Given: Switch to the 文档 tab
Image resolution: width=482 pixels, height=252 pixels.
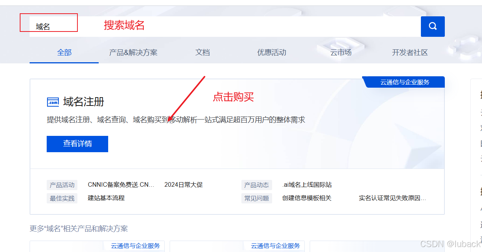Looking at the screenshot, I should (x=202, y=52).
